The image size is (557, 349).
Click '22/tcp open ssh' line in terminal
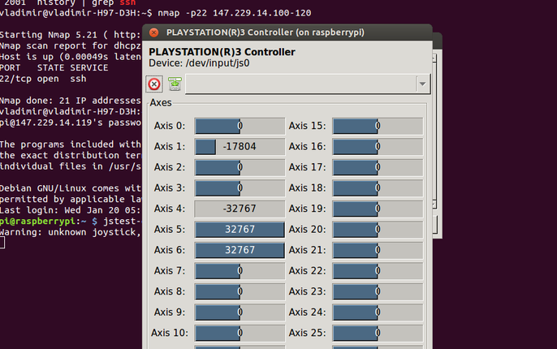43,79
